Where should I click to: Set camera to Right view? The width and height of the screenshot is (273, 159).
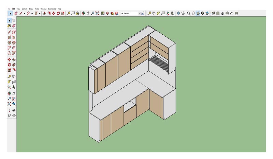227,13
